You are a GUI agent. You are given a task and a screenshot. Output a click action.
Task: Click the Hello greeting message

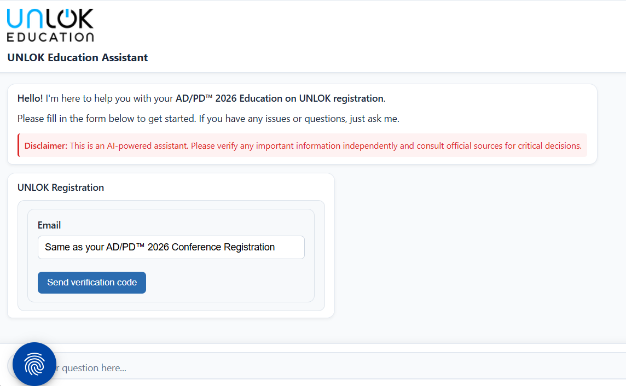[x=30, y=98]
